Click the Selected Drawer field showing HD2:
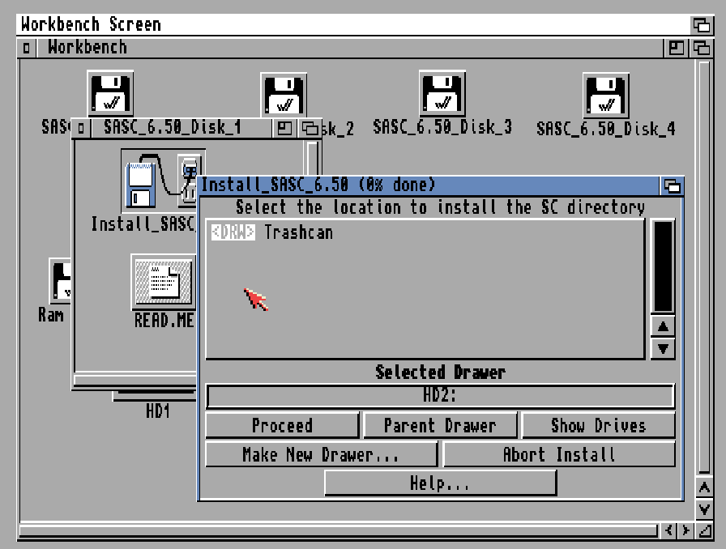This screenshot has width=726, height=549. tap(440, 396)
